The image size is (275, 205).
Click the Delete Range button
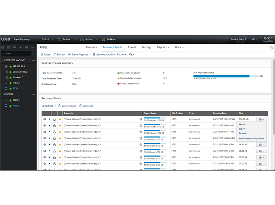pyautogui.click(x=67, y=106)
